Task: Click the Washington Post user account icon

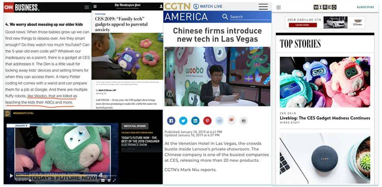Action: 161,6
